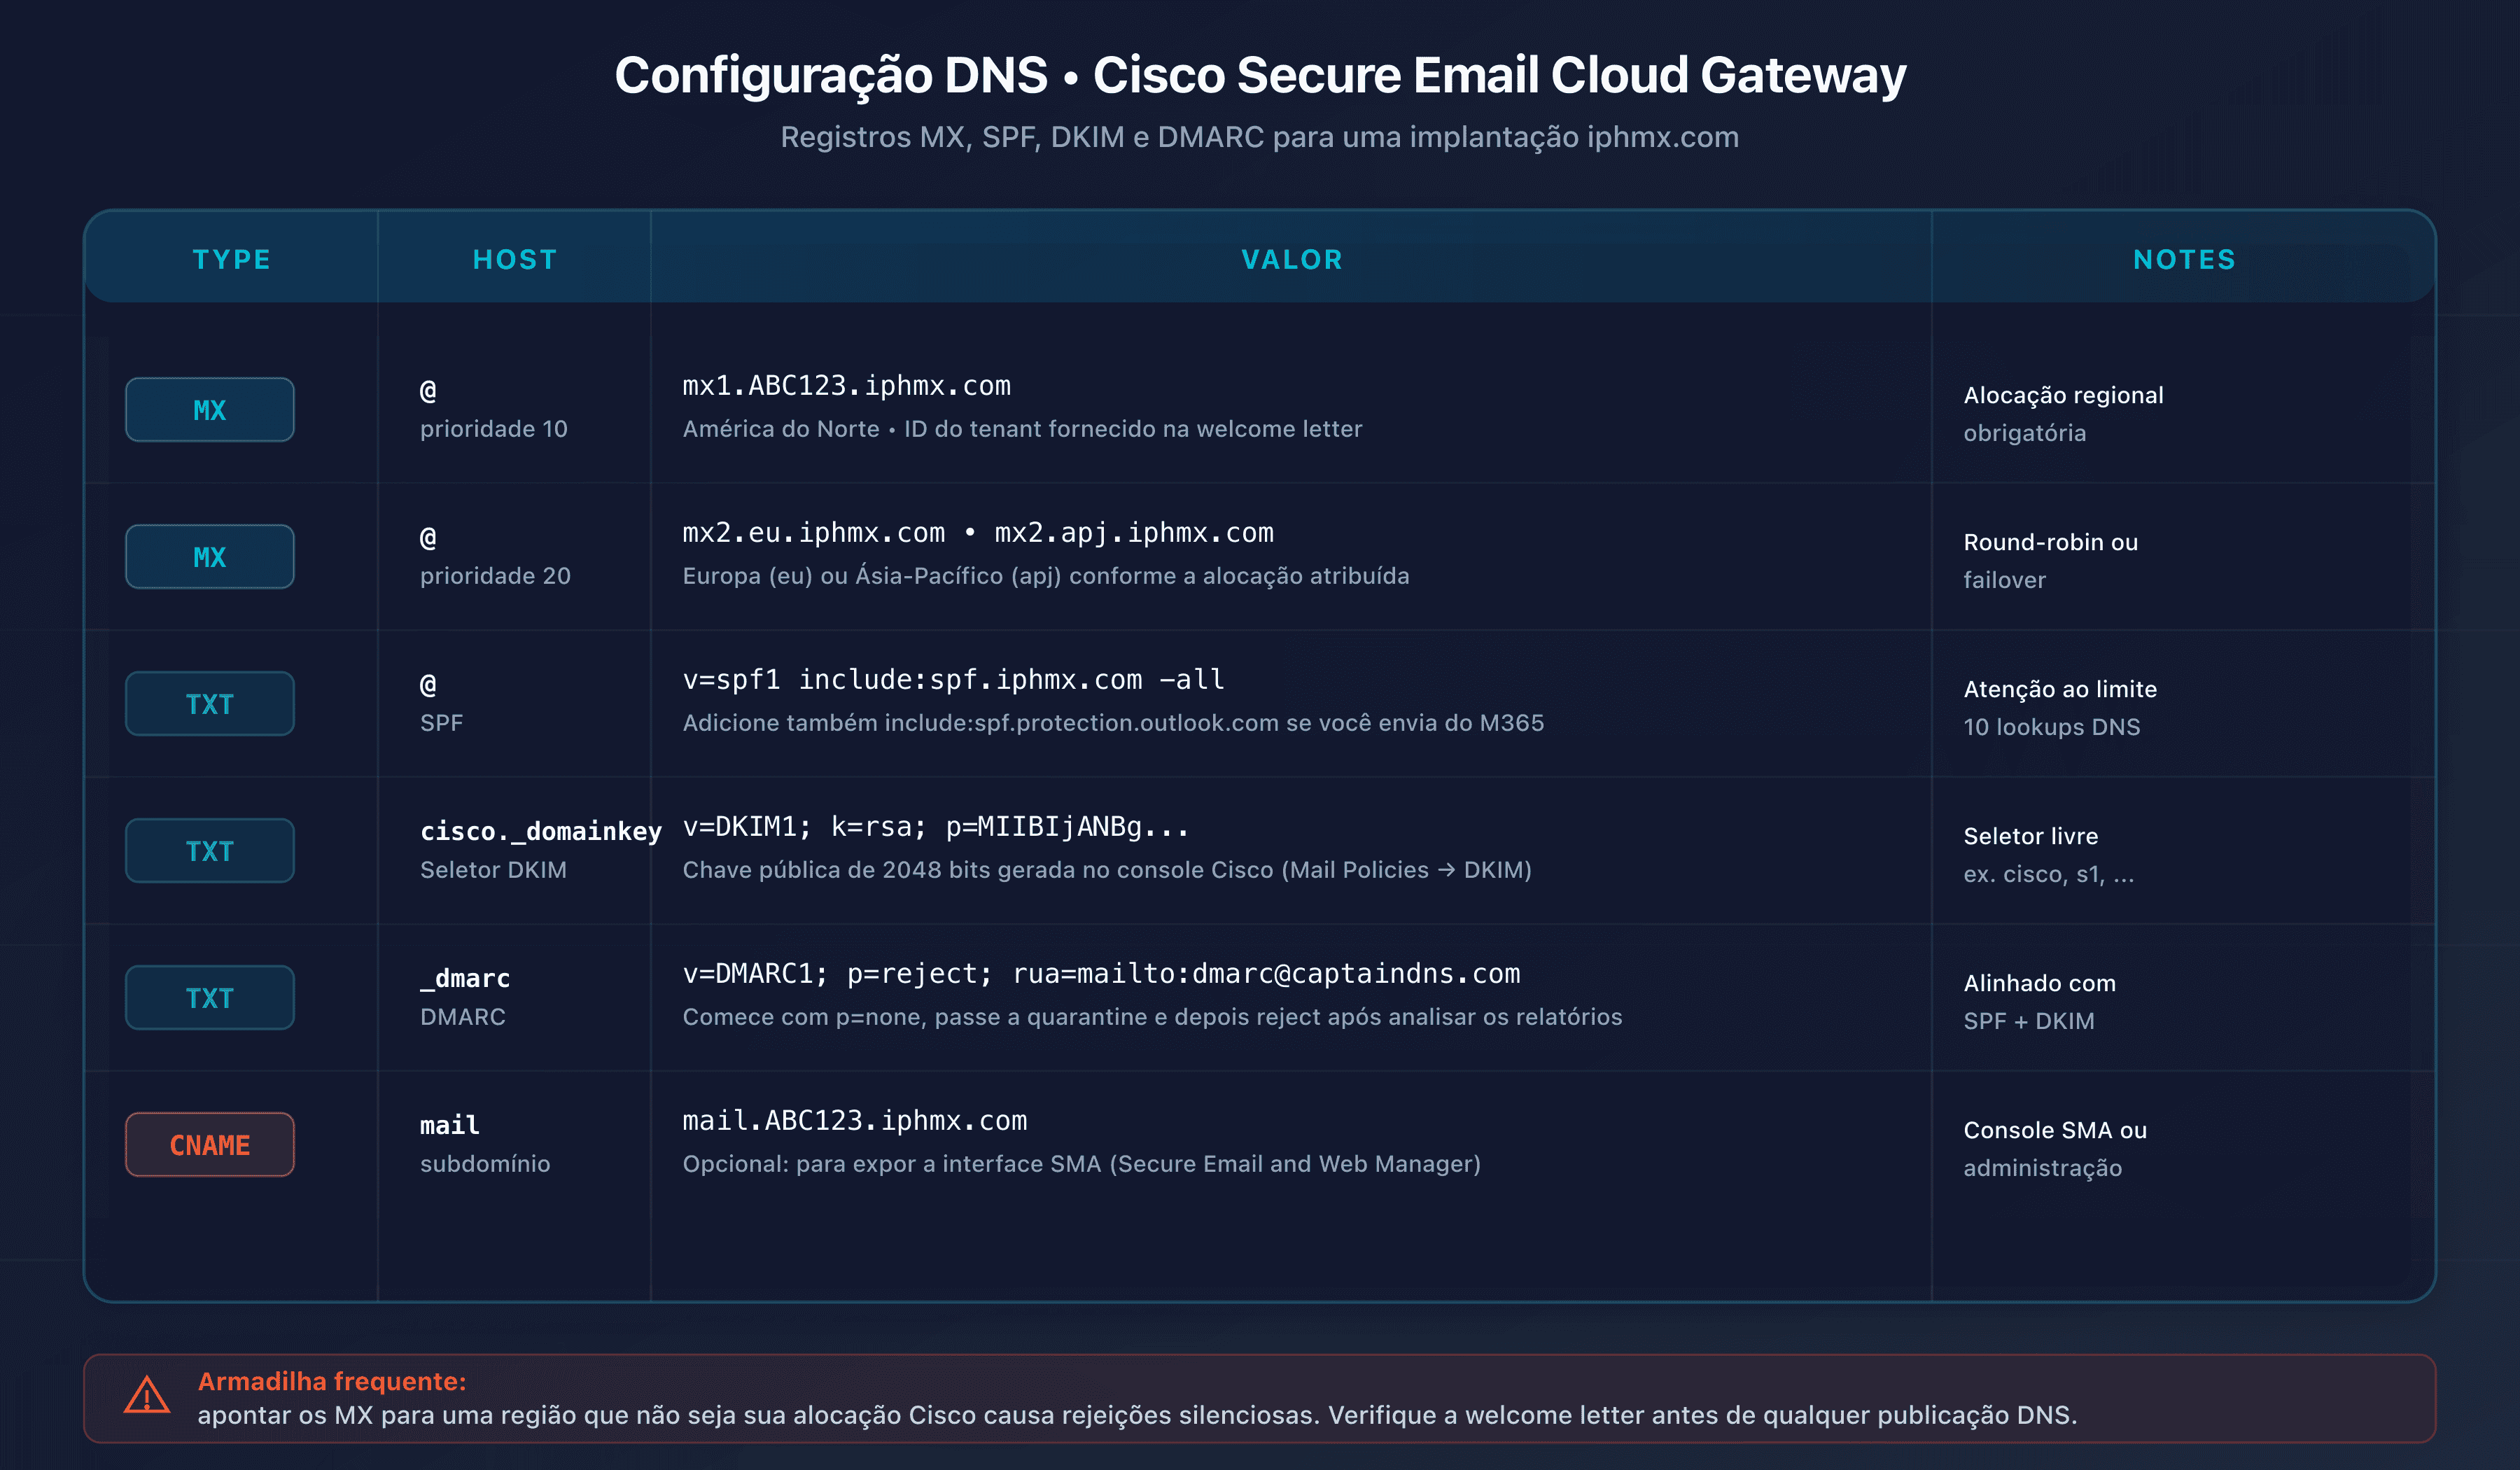The height and width of the screenshot is (1470, 2520).
Task: Click the 'Adicione também include:spf.protection.outlook.com' line
Action: (x=1113, y=723)
